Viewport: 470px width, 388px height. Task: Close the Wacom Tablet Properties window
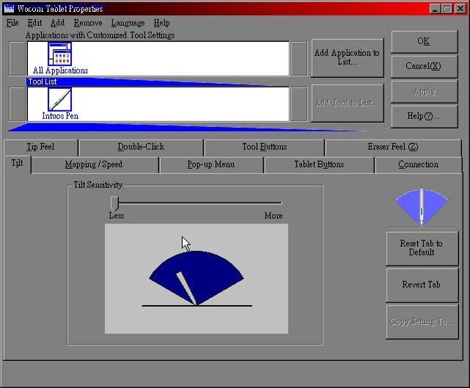(460, 8)
